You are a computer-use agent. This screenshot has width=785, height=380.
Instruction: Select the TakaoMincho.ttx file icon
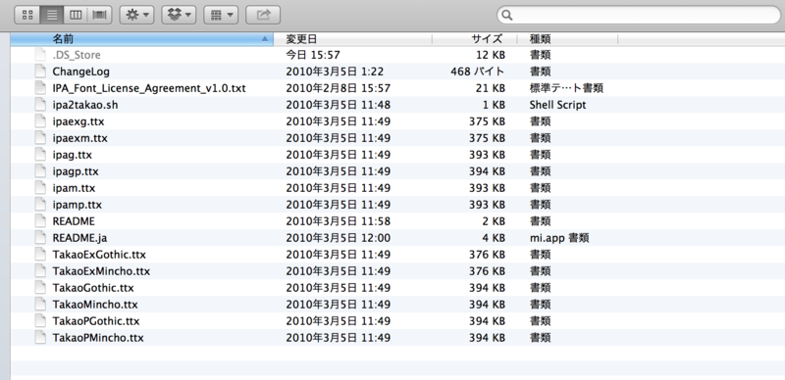(40, 304)
